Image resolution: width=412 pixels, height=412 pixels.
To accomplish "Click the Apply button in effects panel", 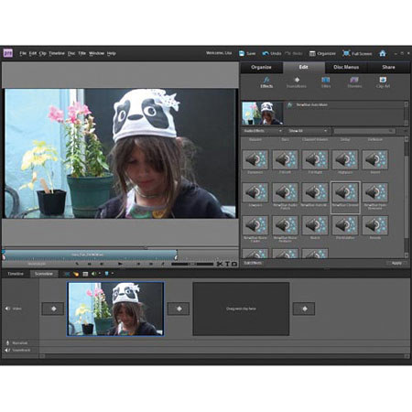I will tap(396, 263).
